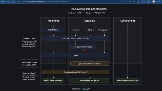Click the React version label text

point(72,13)
